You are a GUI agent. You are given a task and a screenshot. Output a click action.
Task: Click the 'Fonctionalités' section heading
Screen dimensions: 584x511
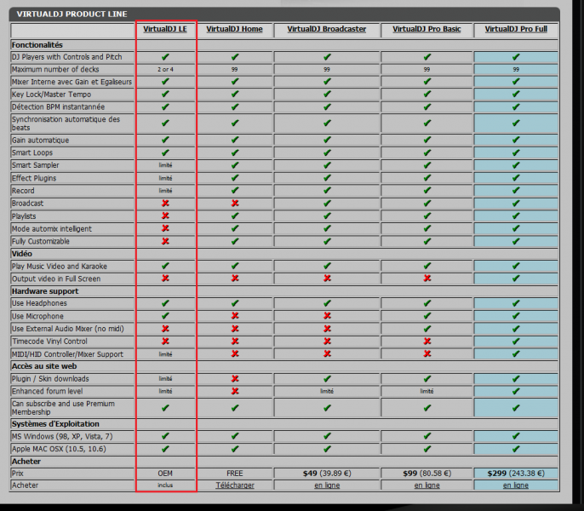pos(37,45)
